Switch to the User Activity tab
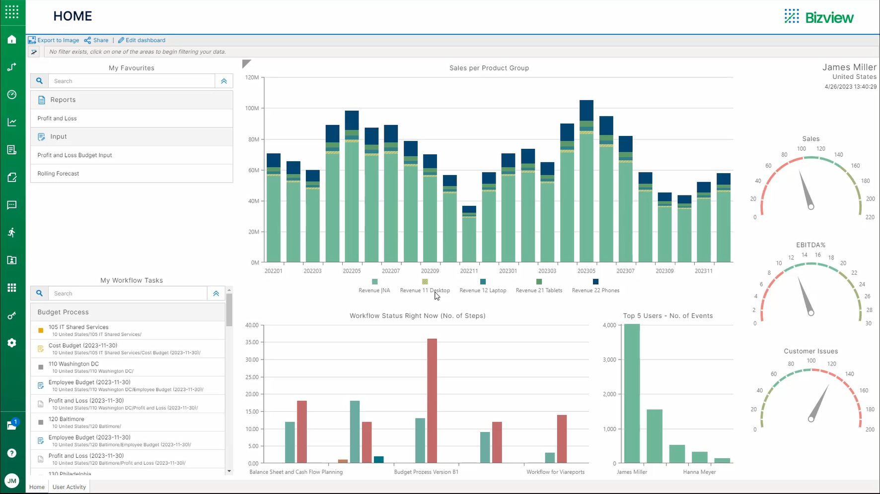This screenshot has height=494, width=880. click(69, 487)
